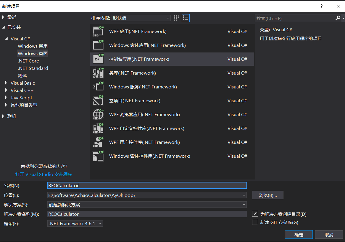Select the Windows 窗体应用 template icon

pos(98,45)
